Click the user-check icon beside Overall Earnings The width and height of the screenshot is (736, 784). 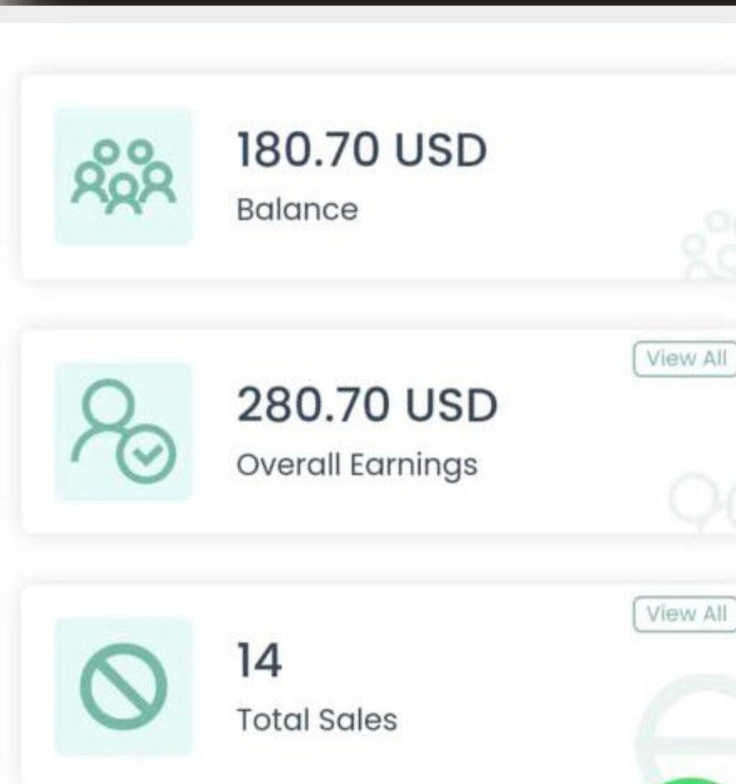123,431
